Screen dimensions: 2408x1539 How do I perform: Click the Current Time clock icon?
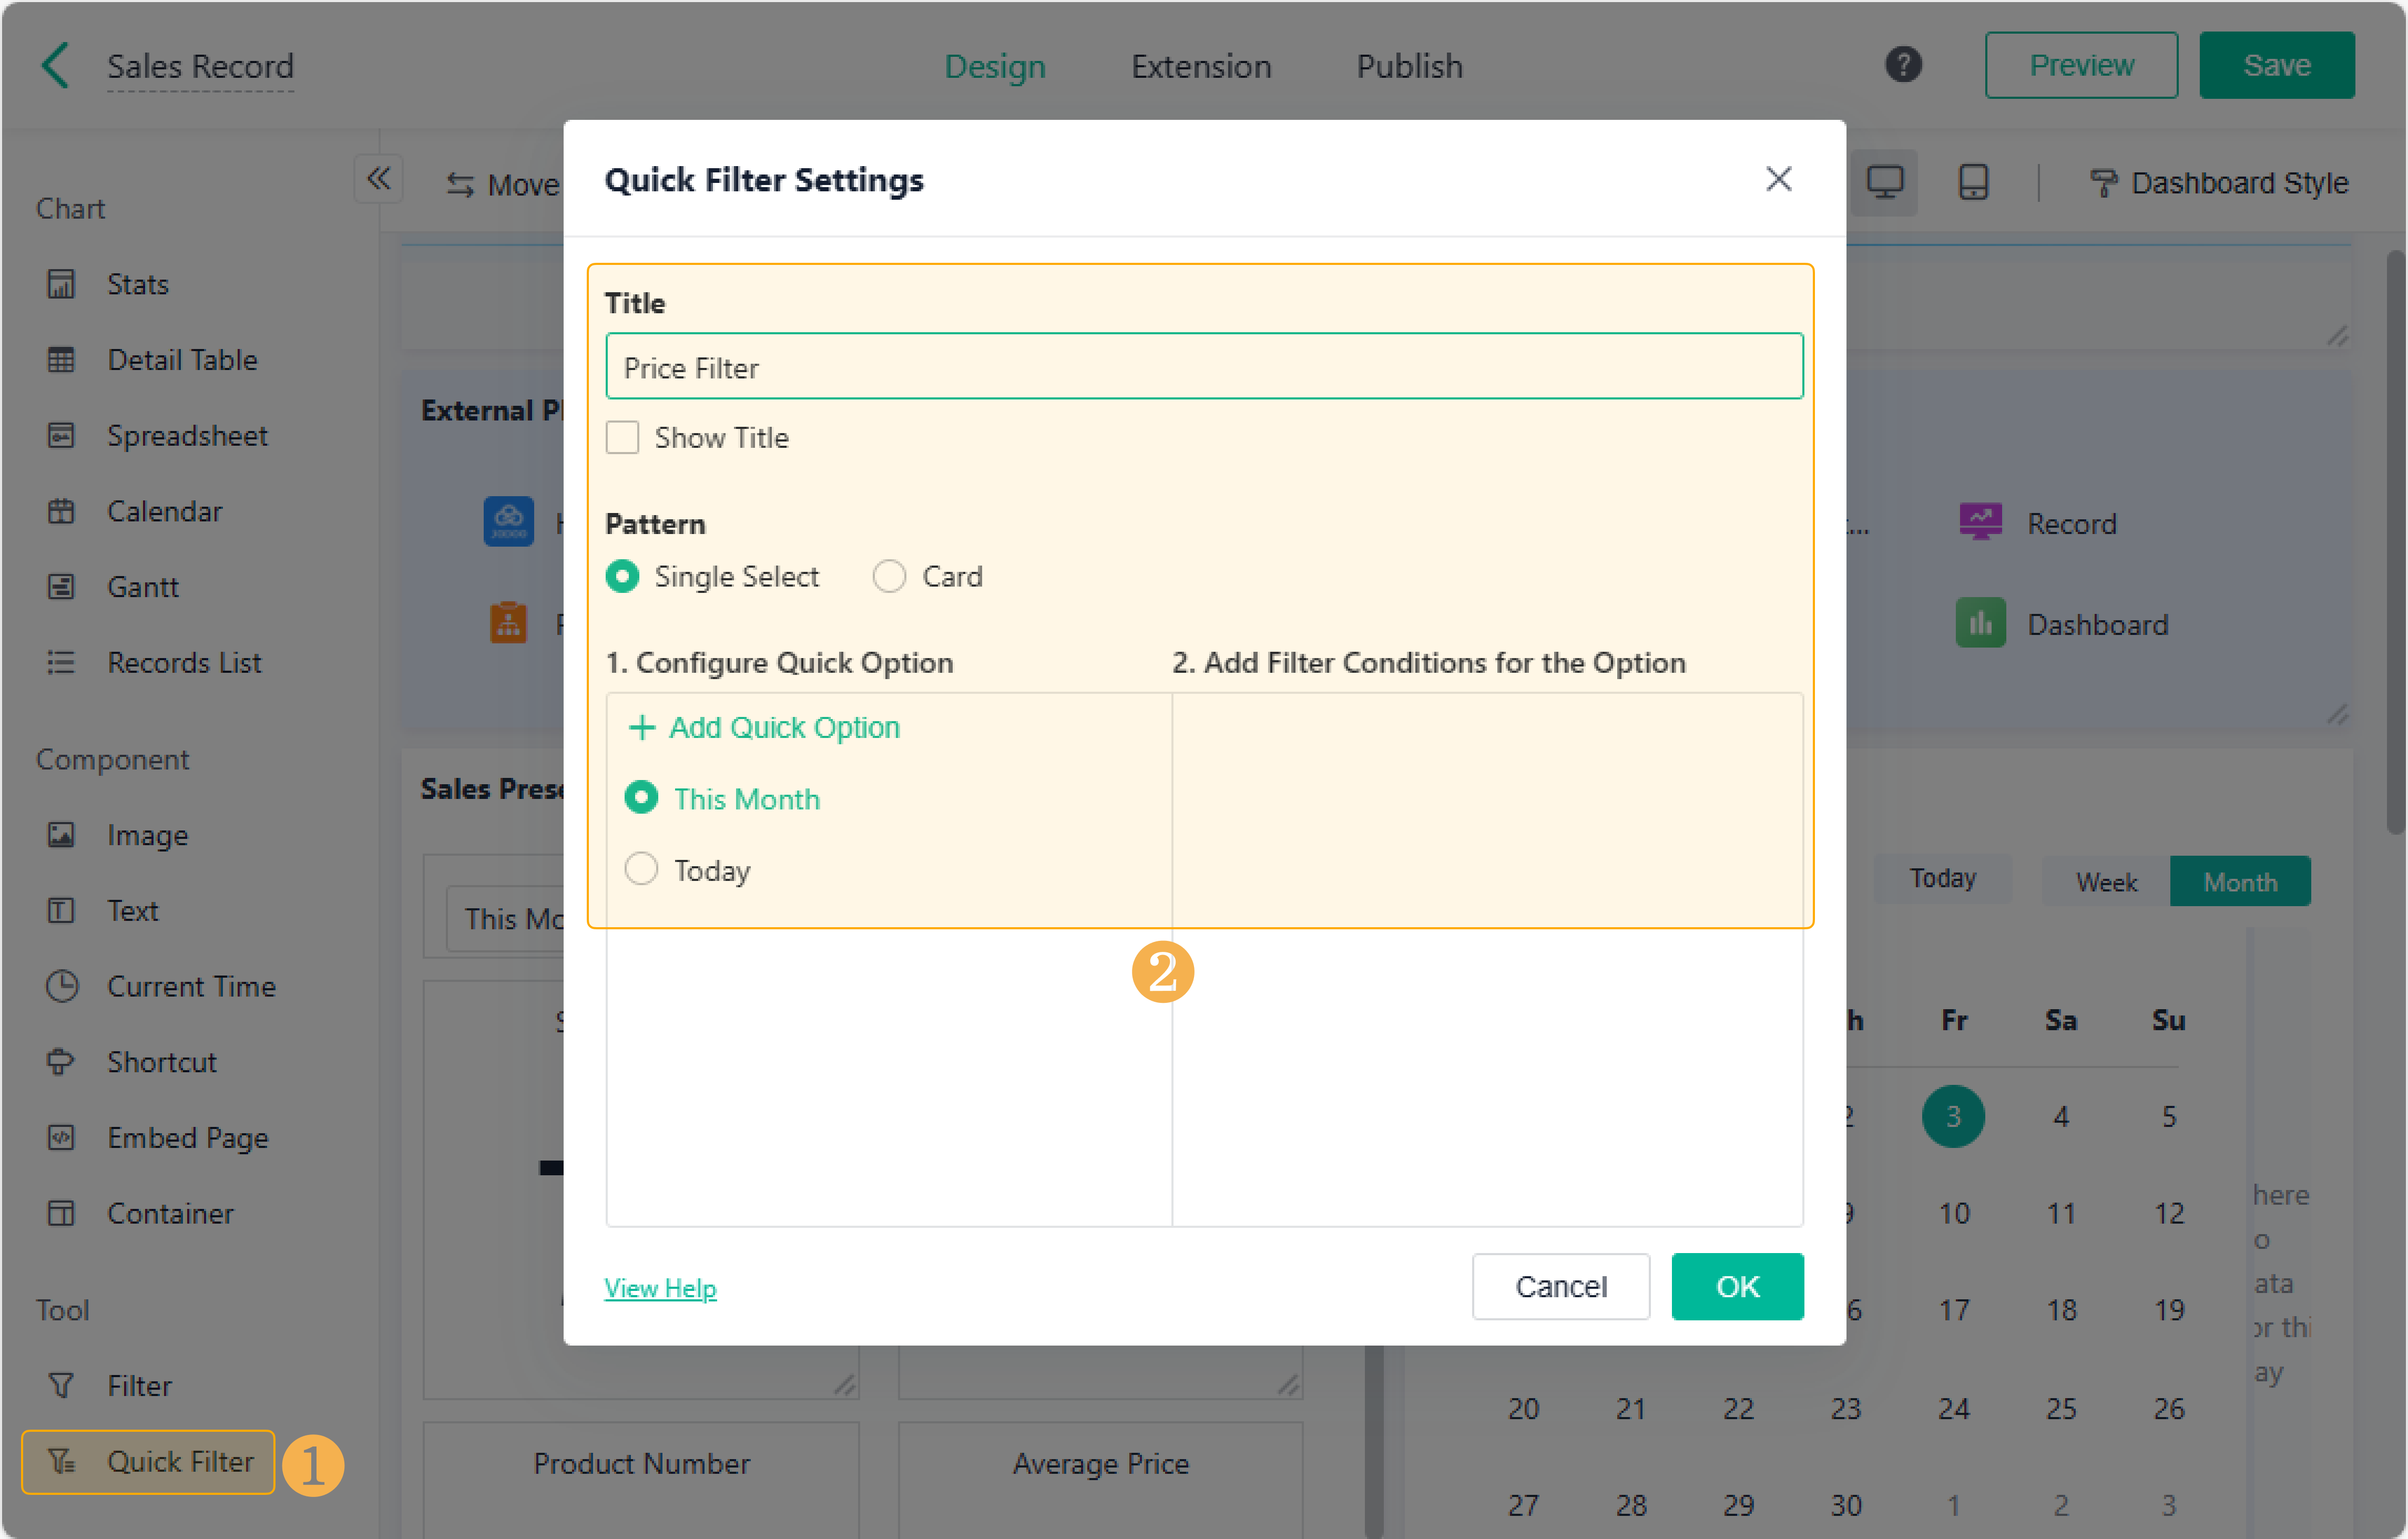point(61,986)
